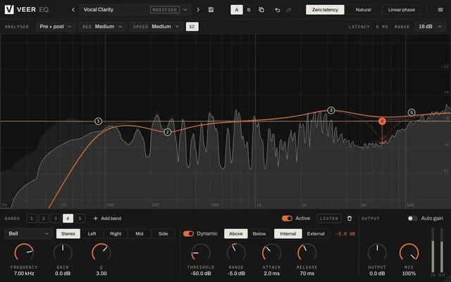
Task: Click the Veer EQ logo icon
Action: [9, 9]
